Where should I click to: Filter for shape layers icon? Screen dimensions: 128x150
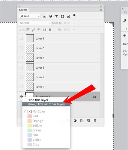point(63,16)
